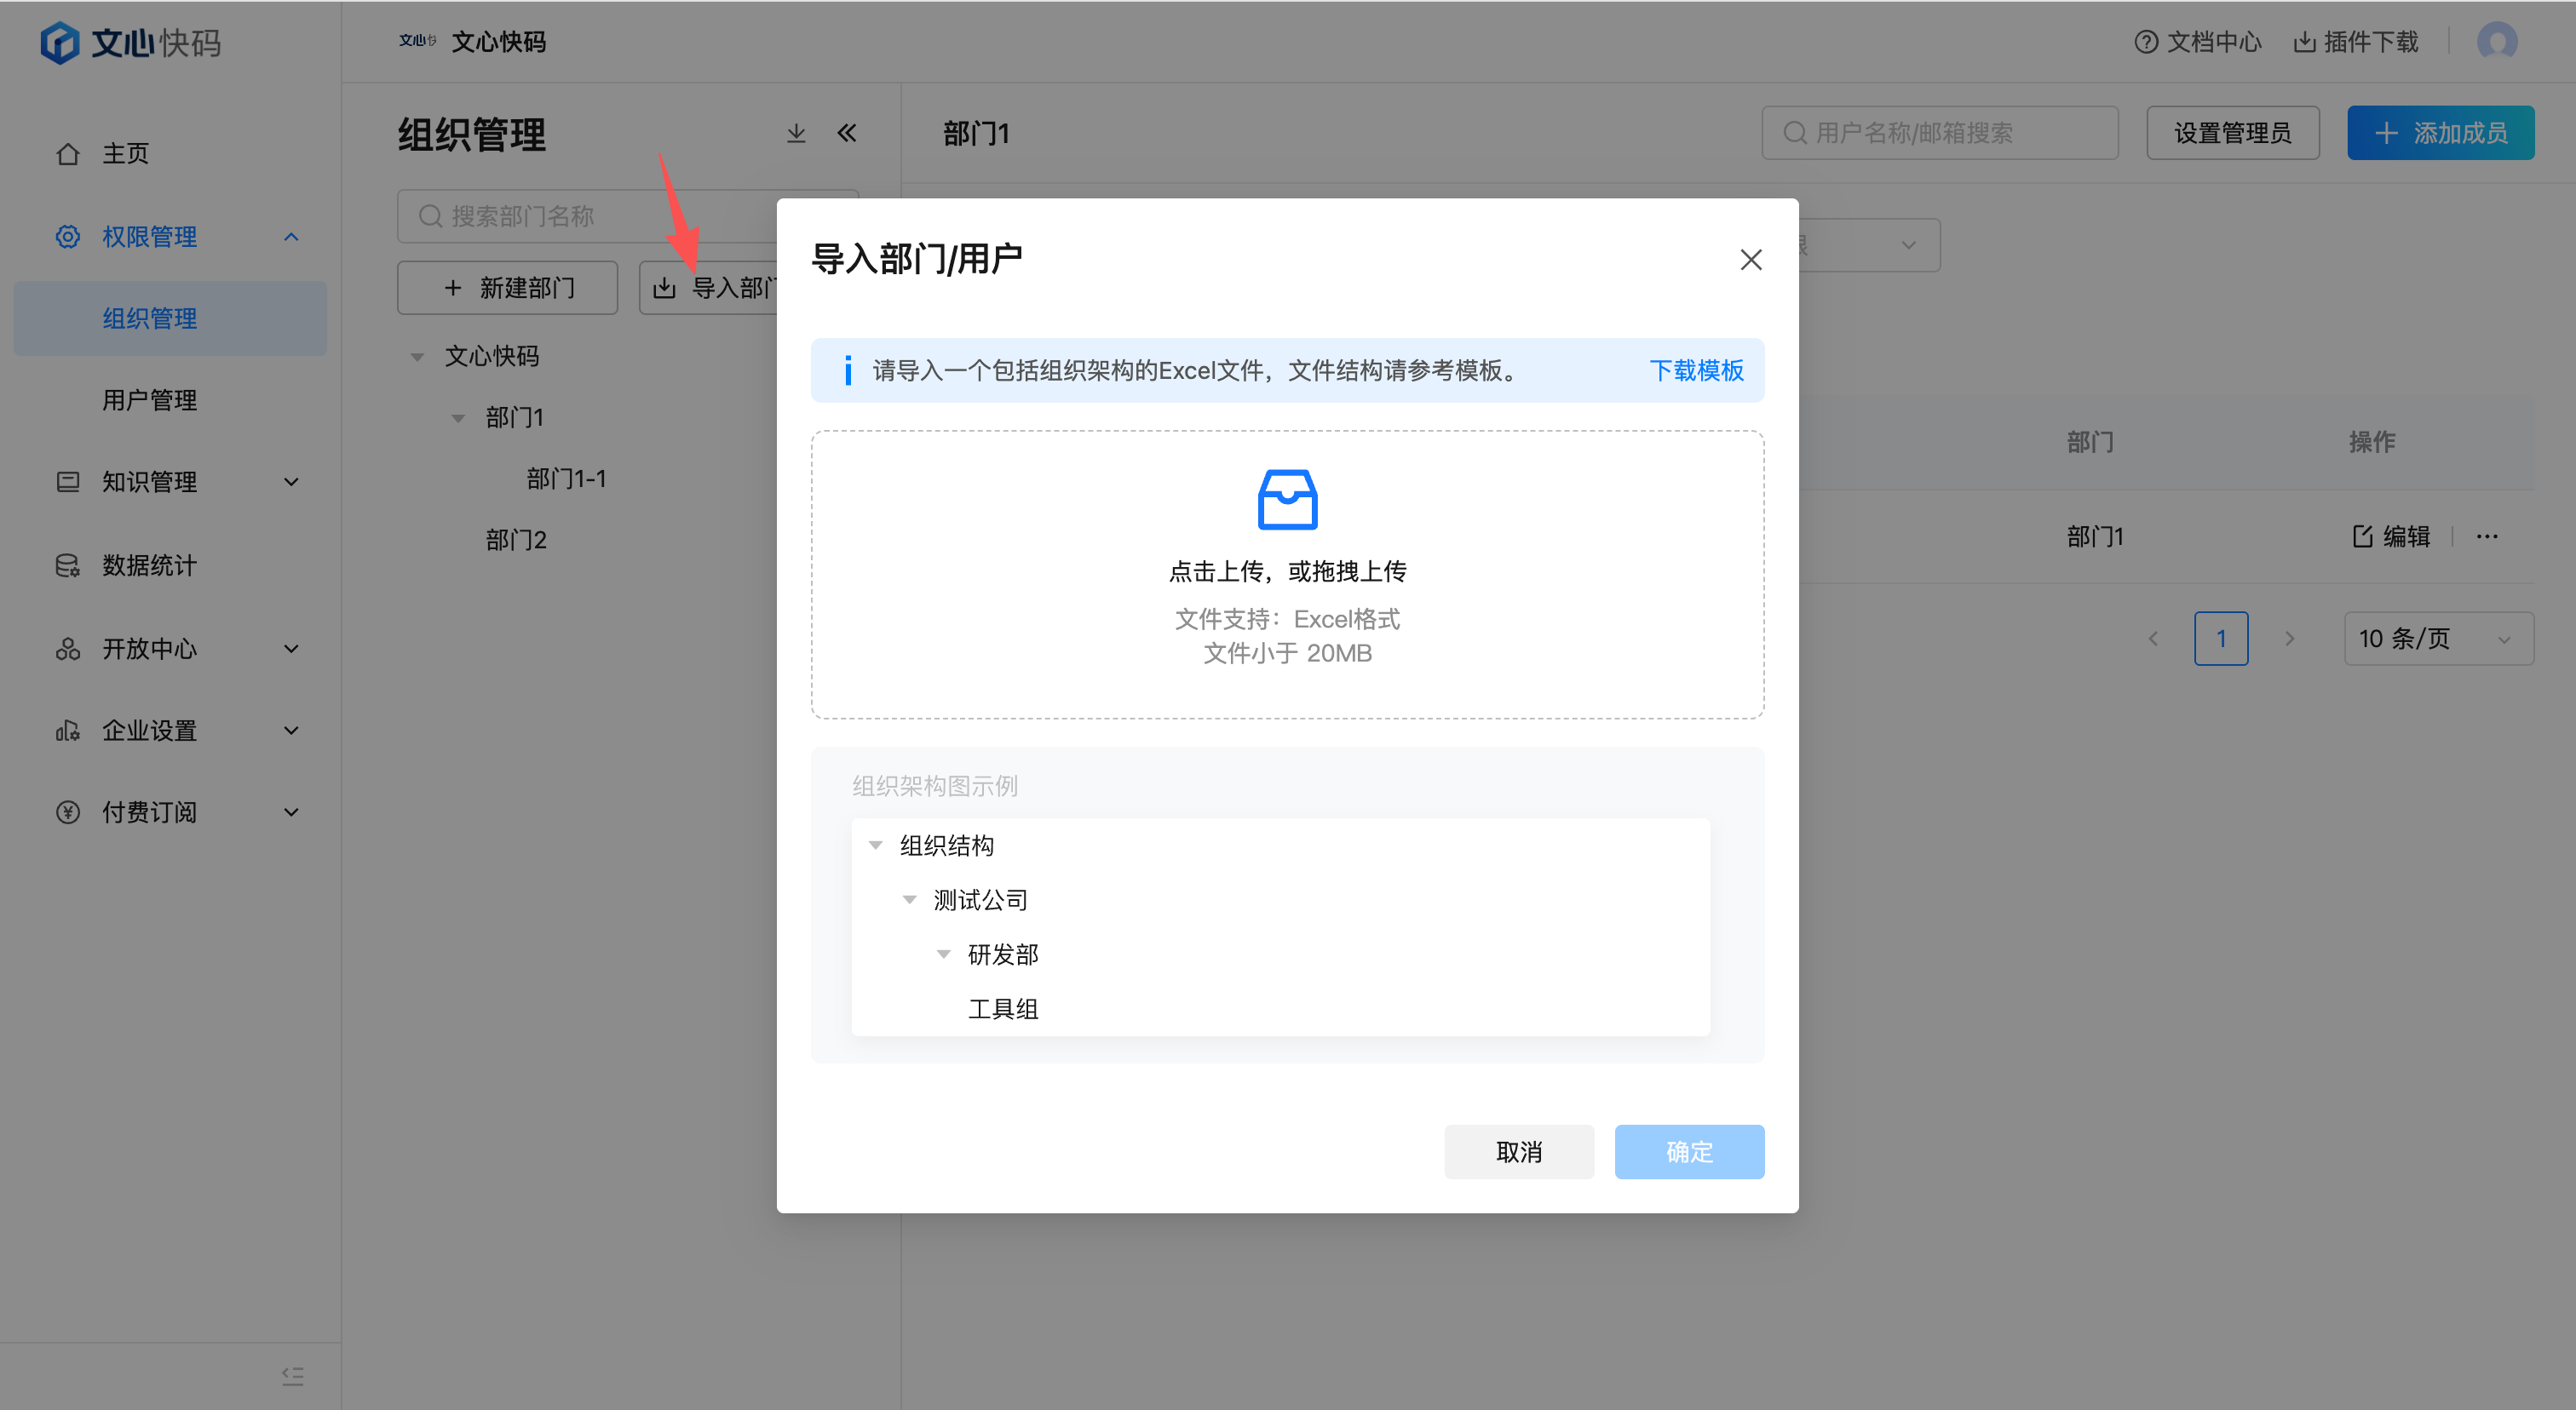Click the download icon beside 组织管理
The image size is (2576, 1410).
(x=796, y=133)
